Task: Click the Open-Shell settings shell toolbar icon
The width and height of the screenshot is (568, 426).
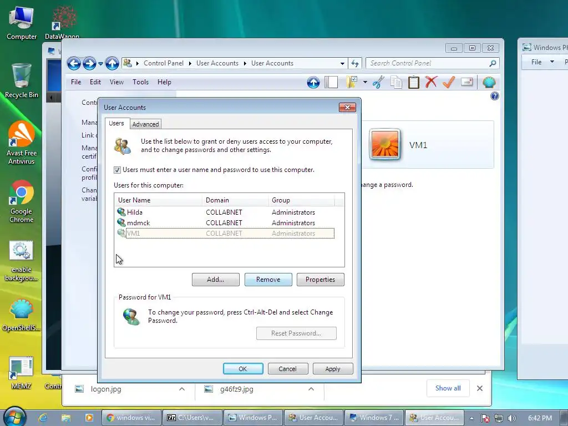Action: pos(489,82)
